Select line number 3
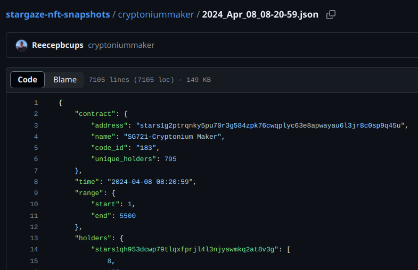Screen dimensions: 418x270 36,125
